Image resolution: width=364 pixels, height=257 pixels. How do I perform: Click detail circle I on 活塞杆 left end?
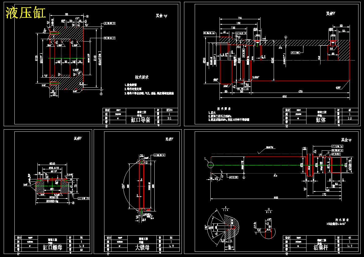(210, 165)
